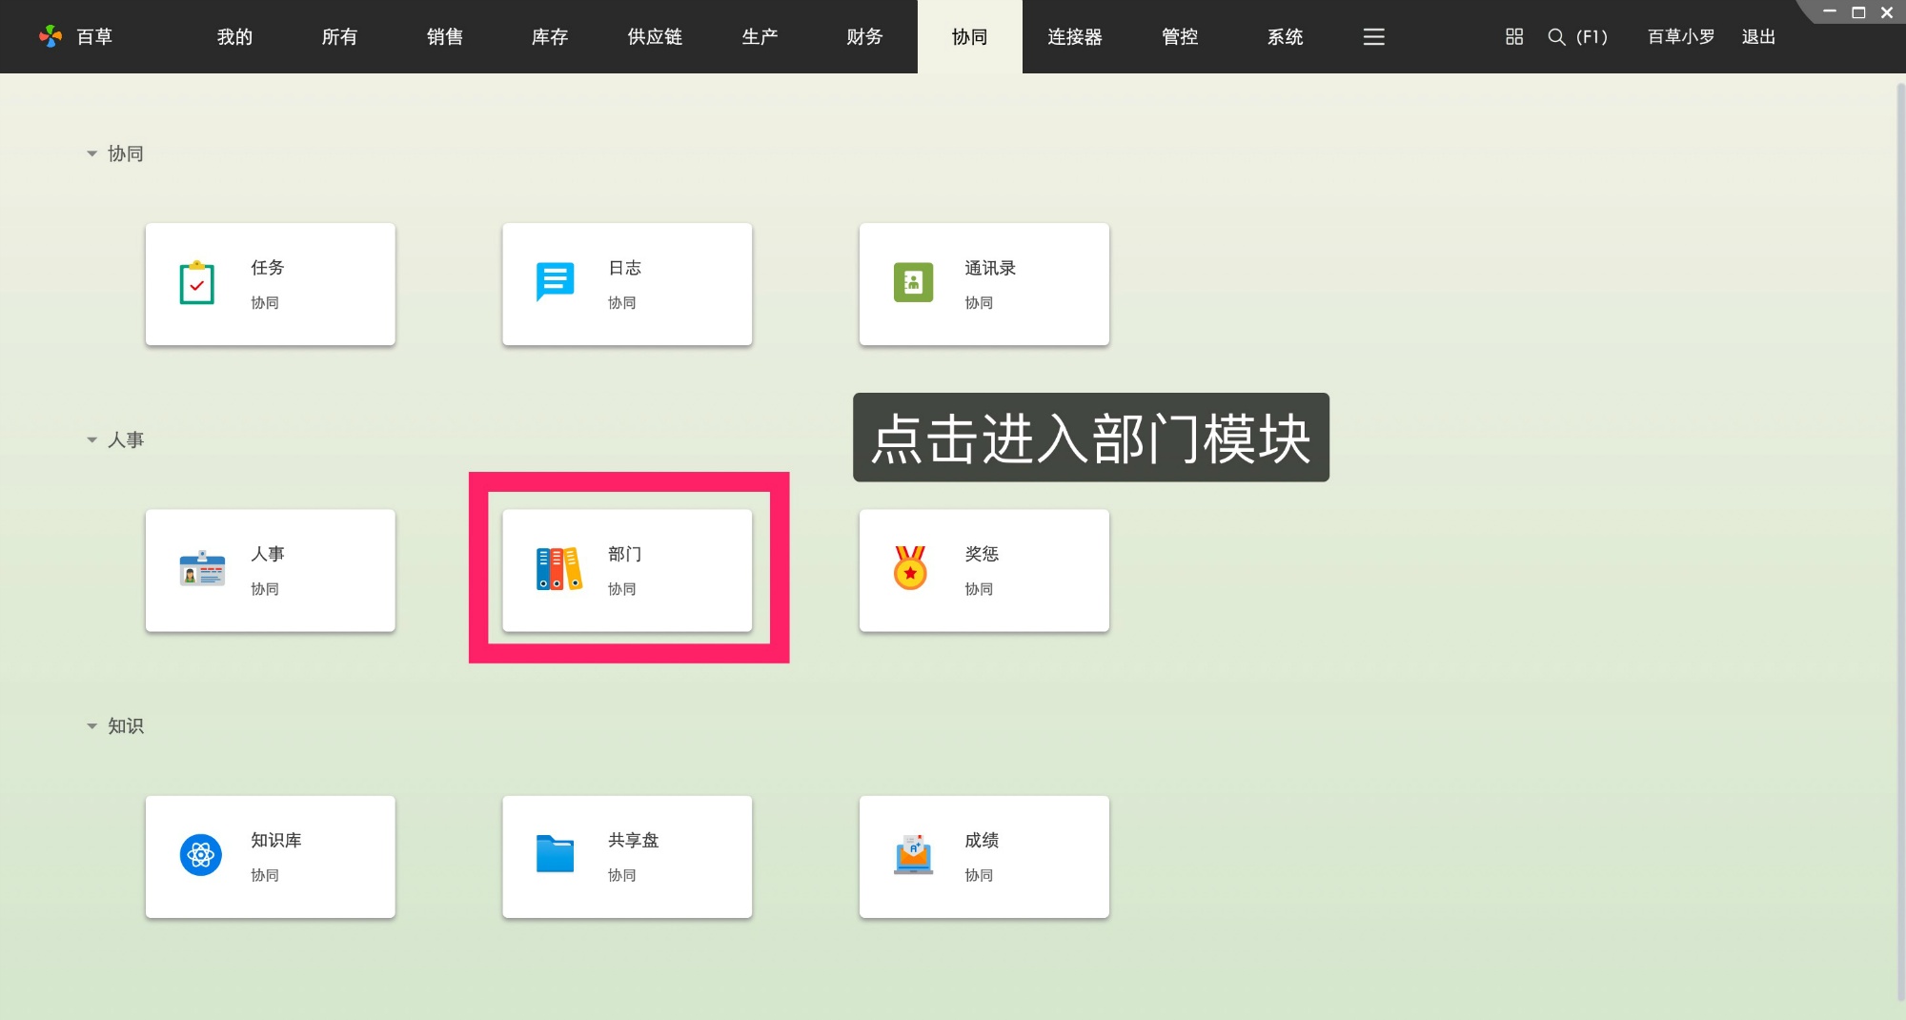Open the hamburger menu in top bar

(1373, 37)
